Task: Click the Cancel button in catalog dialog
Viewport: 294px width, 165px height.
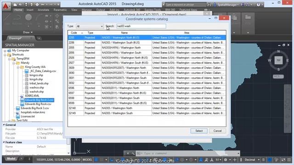Action: tap(217, 131)
